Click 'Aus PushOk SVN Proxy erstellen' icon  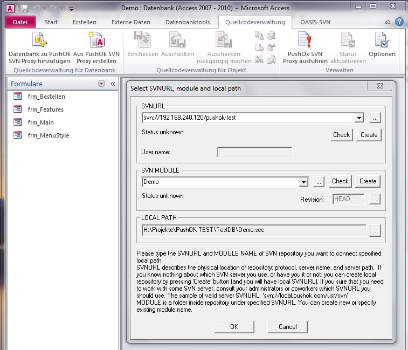tap(96, 41)
